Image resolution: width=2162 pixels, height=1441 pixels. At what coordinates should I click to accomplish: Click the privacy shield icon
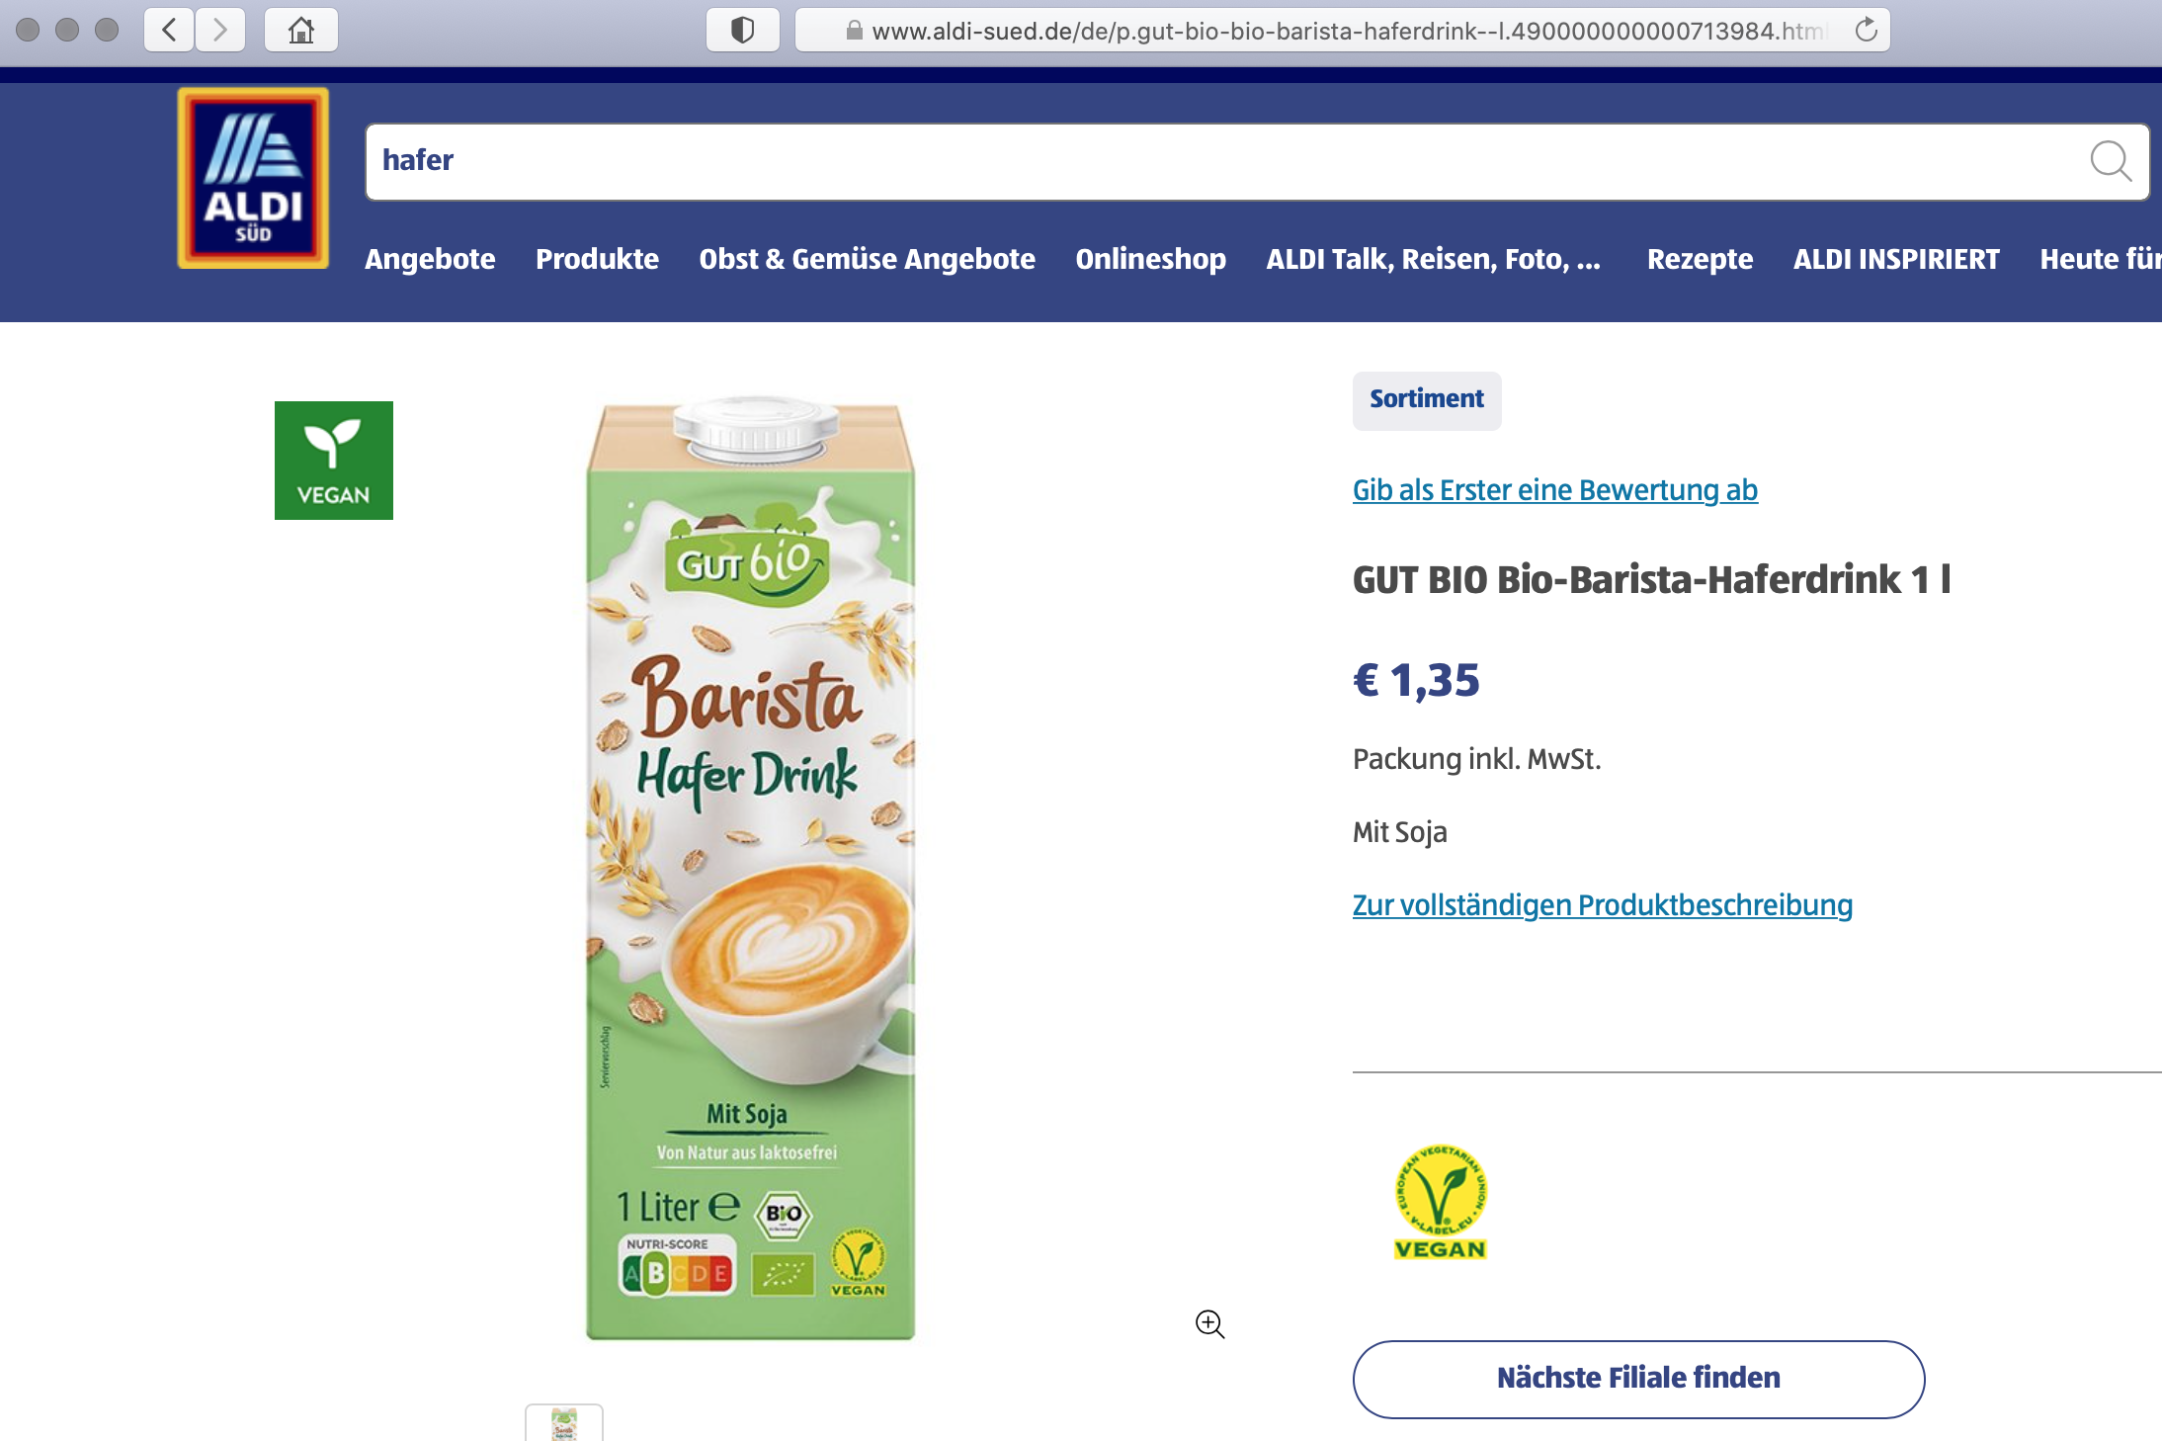742,30
